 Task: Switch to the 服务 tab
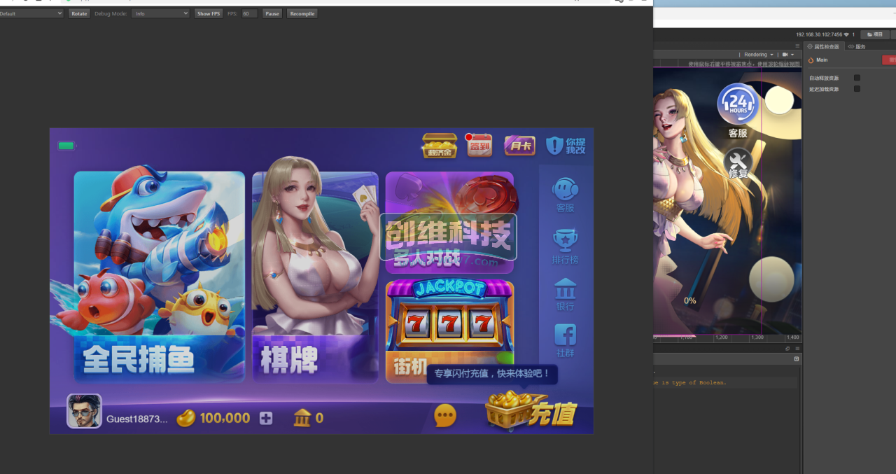(x=857, y=46)
